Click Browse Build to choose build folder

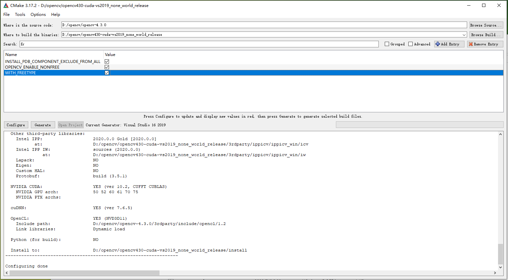(x=485, y=34)
